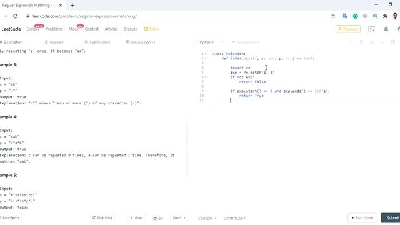Click the 'return False' code line

252,82
